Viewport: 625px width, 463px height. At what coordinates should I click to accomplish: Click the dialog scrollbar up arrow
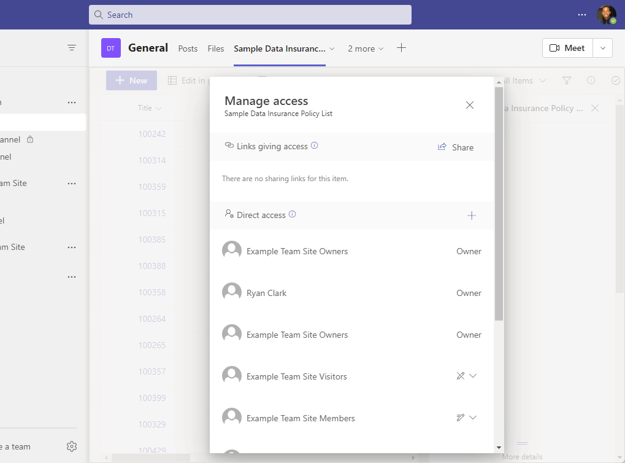[499, 82]
